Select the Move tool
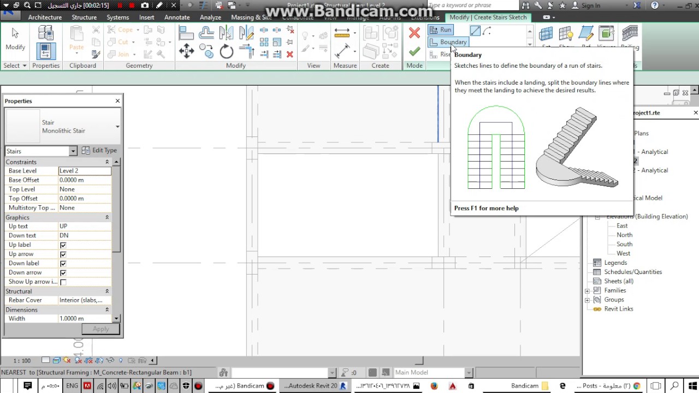 (x=186, y=52)
